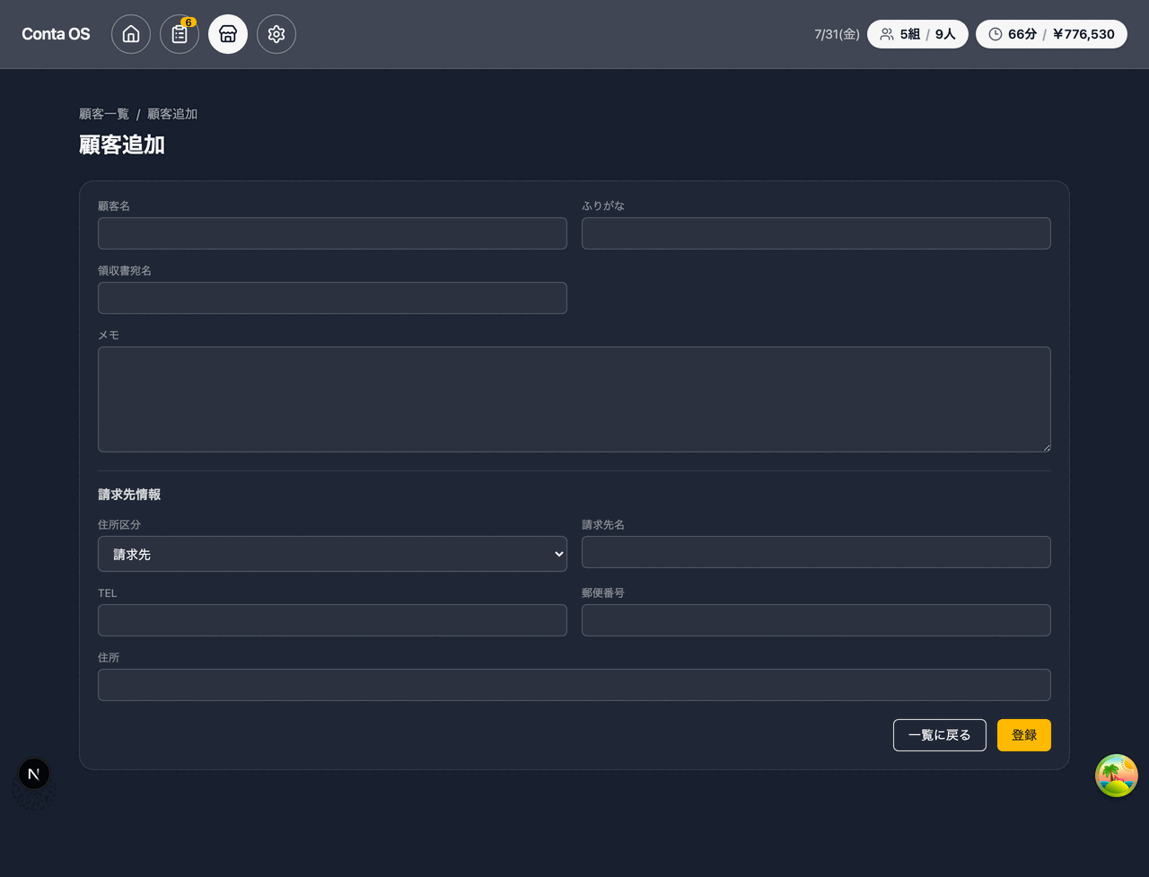Screen dimensions: 1149x877
Task: Focus the 領収書宛名 input field
Action: [332, 298]
